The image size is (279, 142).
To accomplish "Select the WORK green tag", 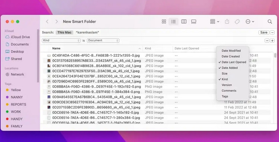I will click(x=13, y=112).
